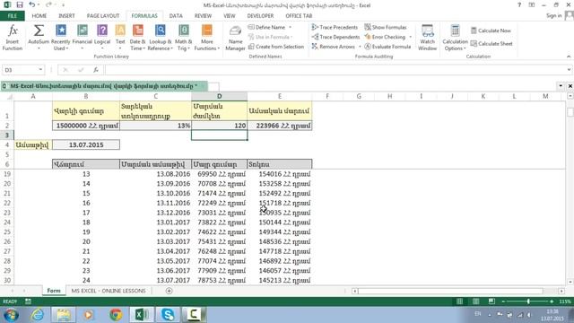Screen dimensions: 574x323
Task: Toggle Show Formulas
Action: (386, 27)
